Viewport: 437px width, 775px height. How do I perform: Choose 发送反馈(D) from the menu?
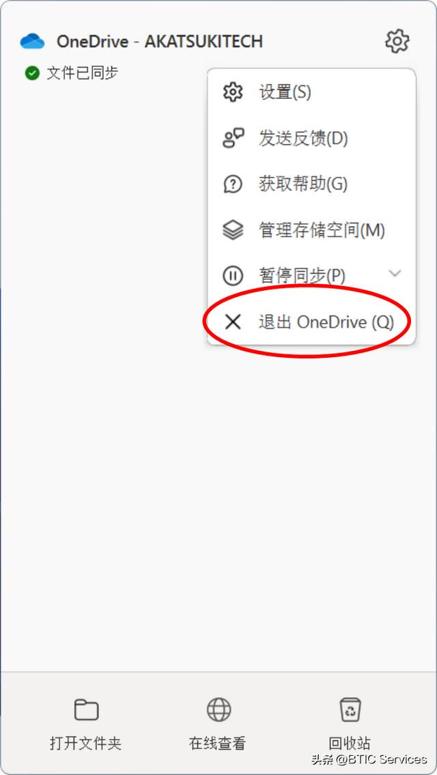pos(311,139)
